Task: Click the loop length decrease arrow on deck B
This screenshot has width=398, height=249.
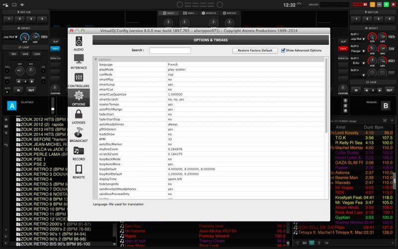Action: (366, 90)
